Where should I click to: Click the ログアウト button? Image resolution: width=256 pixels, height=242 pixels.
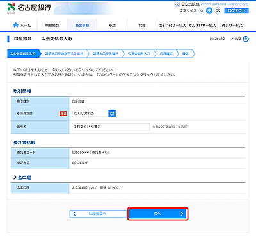click(236, 11)
